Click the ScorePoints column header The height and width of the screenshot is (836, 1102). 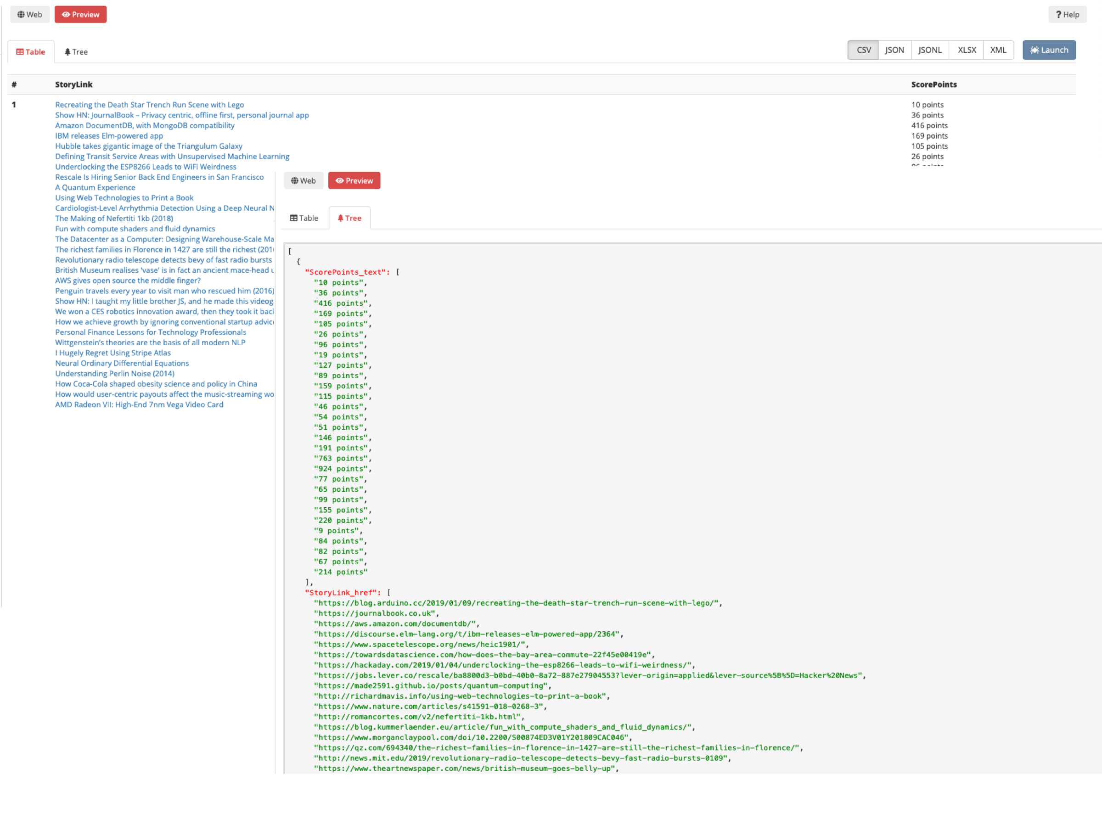pos(933,84)
